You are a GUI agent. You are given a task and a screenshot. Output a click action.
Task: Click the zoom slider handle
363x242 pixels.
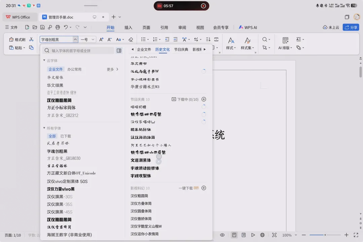coord(325,235)
